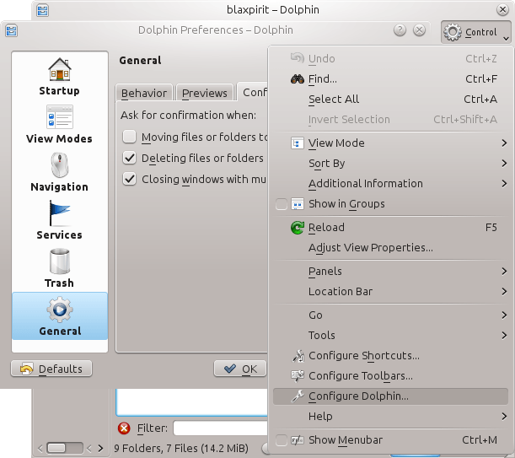Click the Ask for confirmation when label
515x458 pixels.
coord(188,115)
